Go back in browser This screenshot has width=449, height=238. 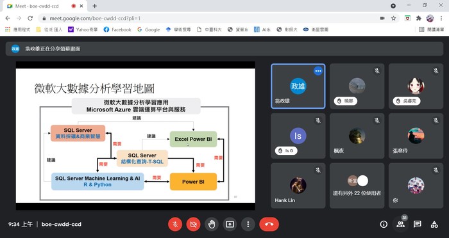point(8,19)
